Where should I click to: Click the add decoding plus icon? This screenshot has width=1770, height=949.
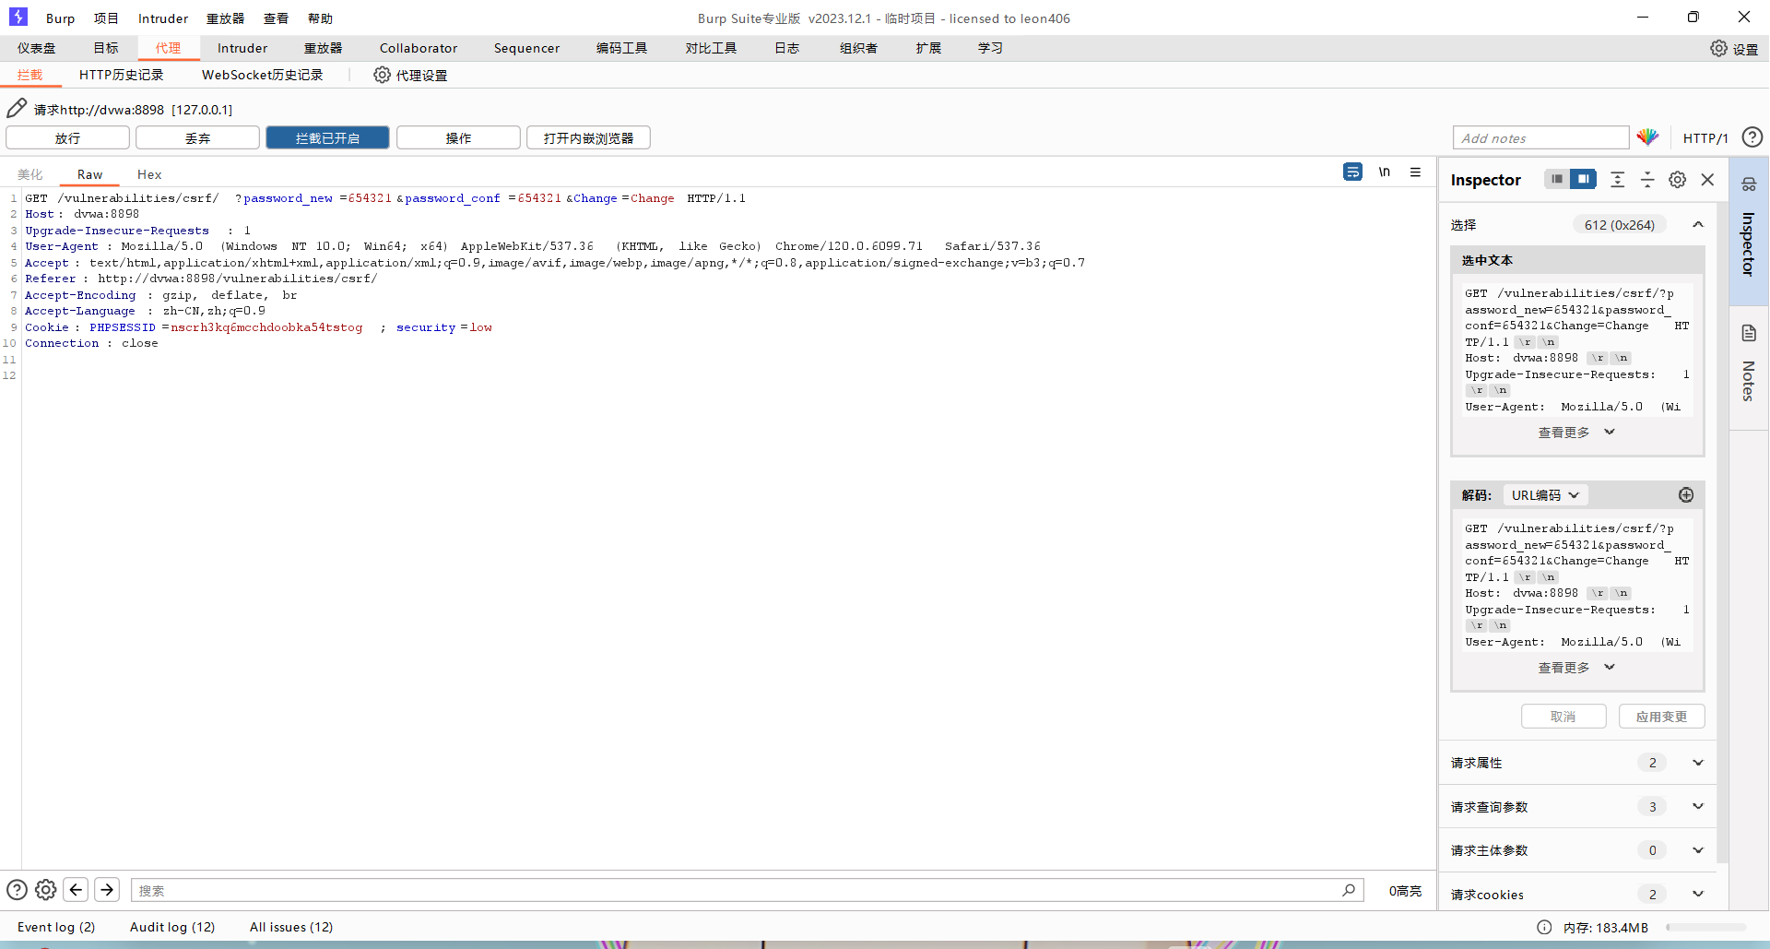pyautogui.click(x=1686, y=495)
